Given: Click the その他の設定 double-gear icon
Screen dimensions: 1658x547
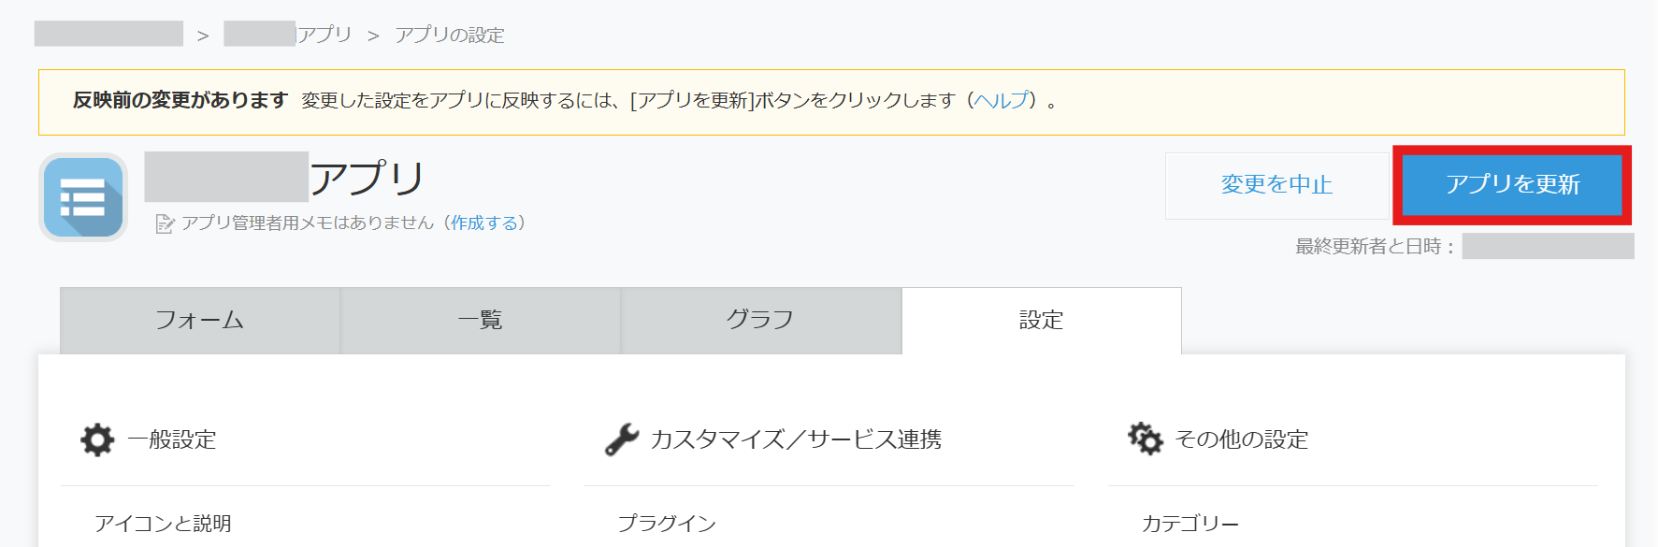Looking at the screenshot, I should pyautogui.click(x=1145, y=439).
